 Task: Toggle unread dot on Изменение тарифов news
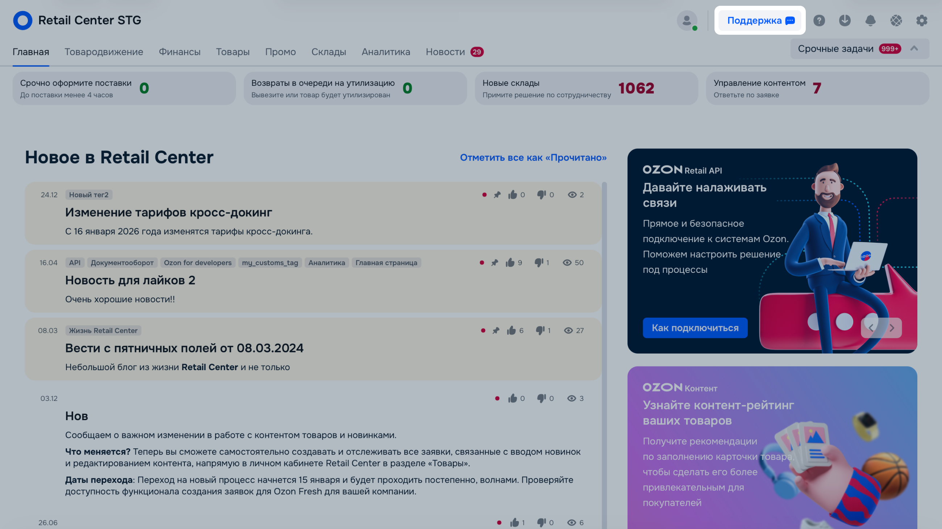point(484,195)
